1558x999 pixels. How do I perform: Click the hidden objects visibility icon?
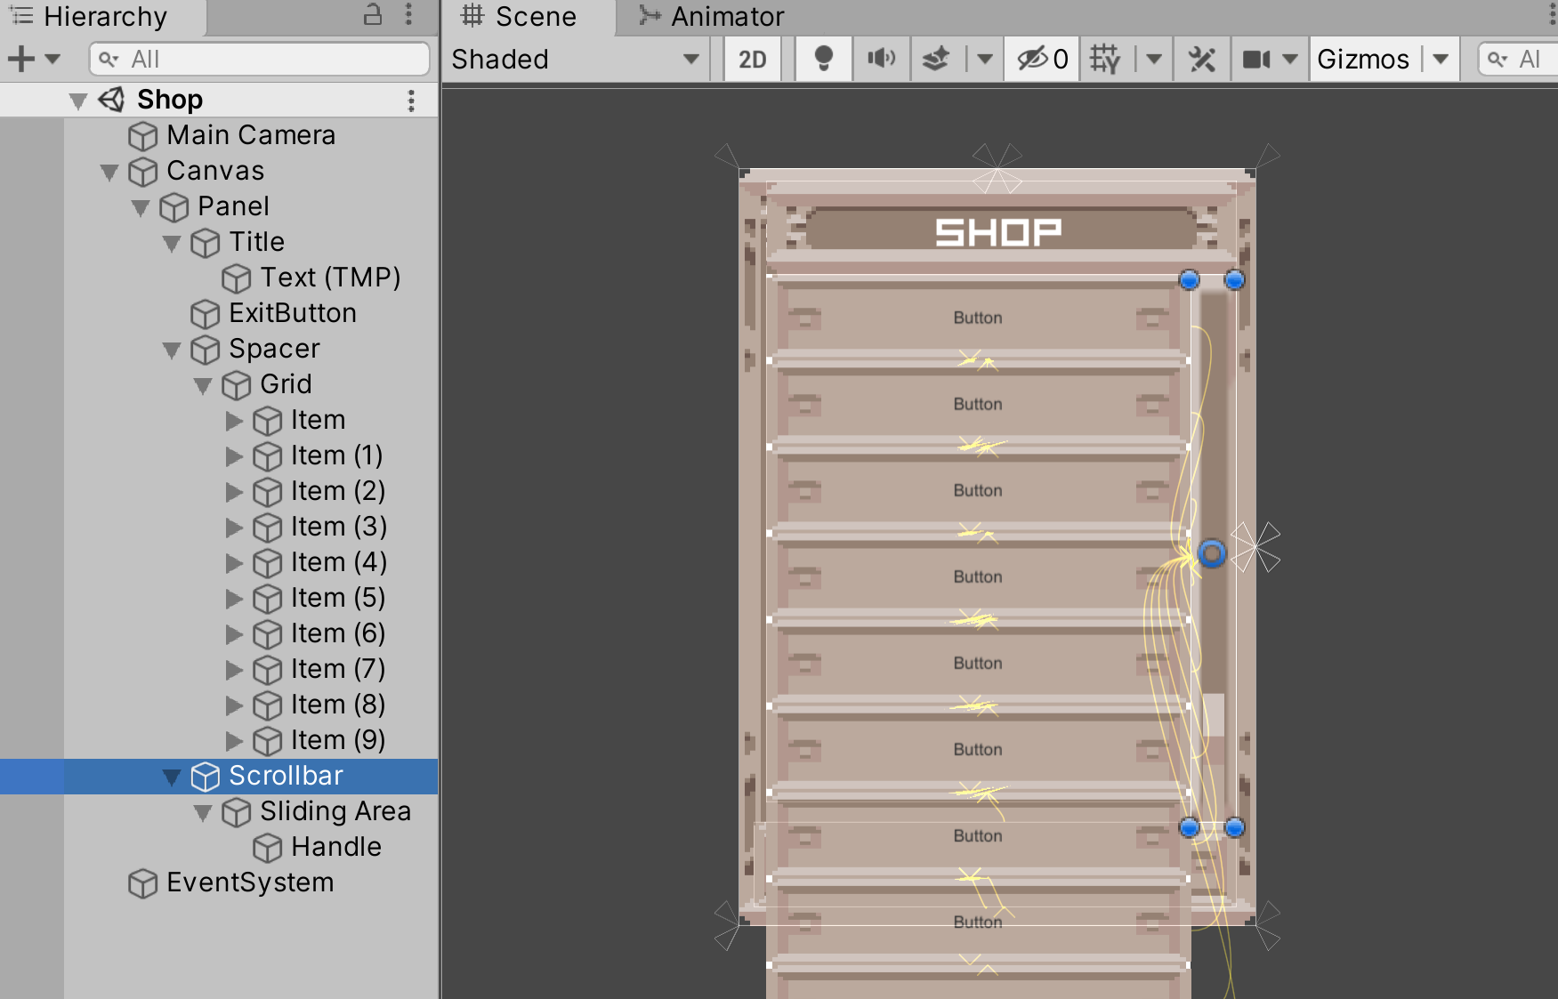1042,60
